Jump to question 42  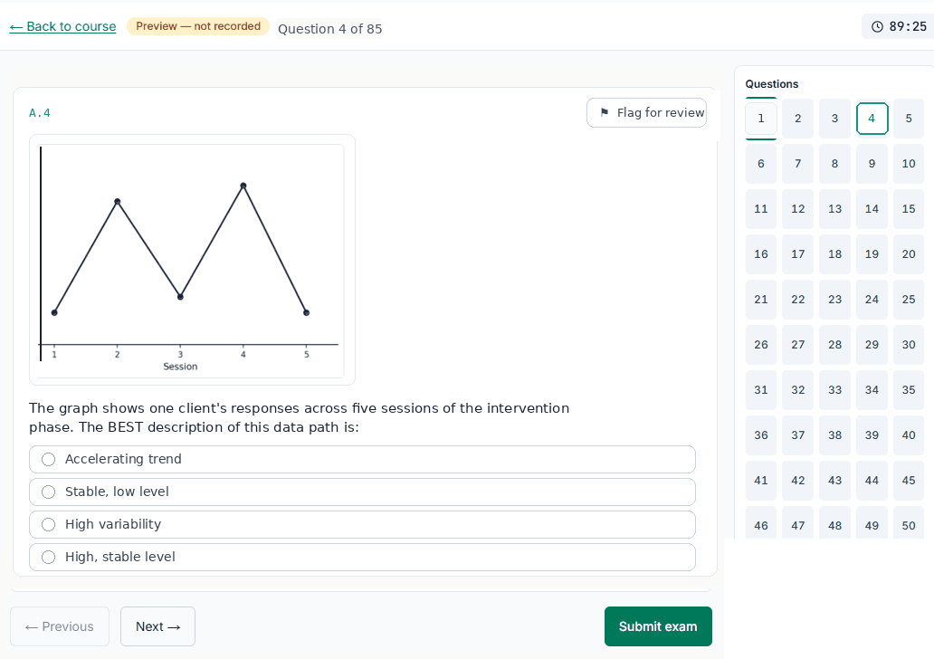pos(798,481)
